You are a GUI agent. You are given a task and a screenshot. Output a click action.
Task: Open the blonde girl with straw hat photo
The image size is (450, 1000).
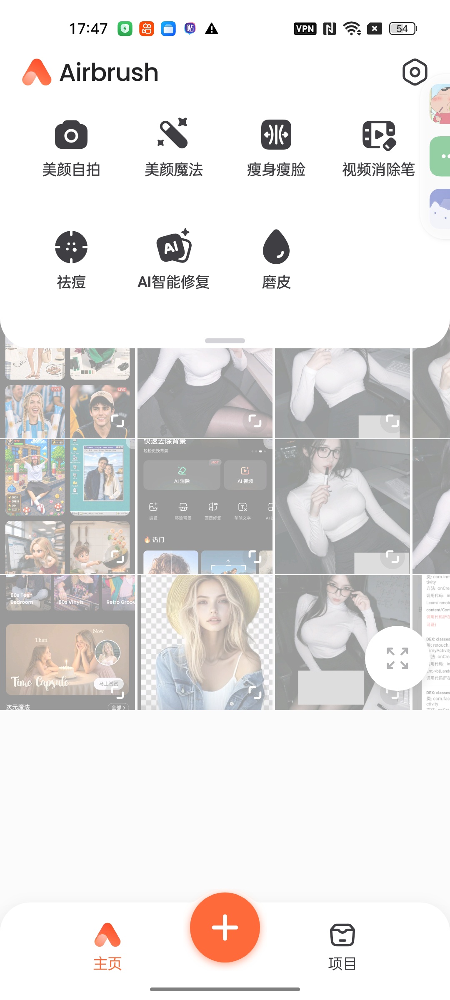click(x=205, y=642)
